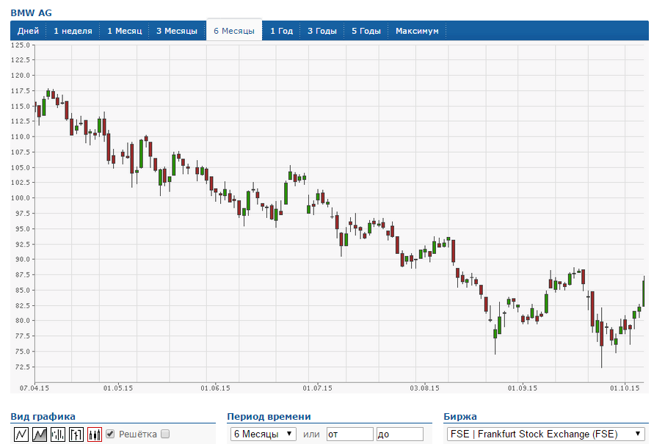The height and width of the screenshot is (444, 654).
Task: Select the filled area chart icon
Action: tap(40, 434)
